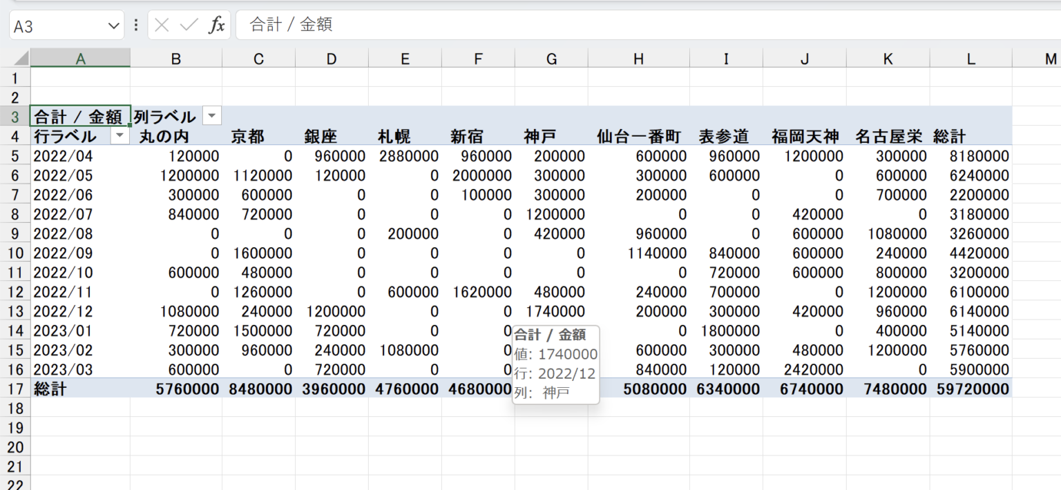This screenshot has width=1061, height=490.
Task: Click the formula bar options dots handle
Action: [x=136, y=26]
